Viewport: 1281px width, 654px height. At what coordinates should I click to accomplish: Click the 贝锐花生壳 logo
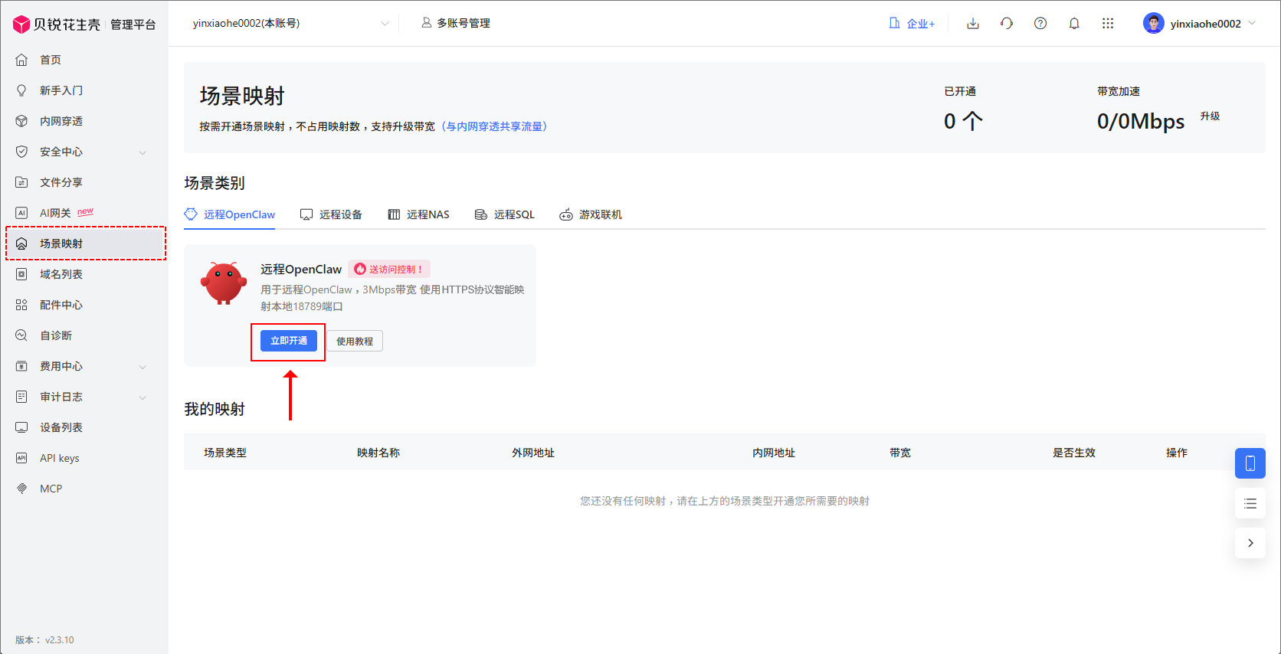click(57, 25)
